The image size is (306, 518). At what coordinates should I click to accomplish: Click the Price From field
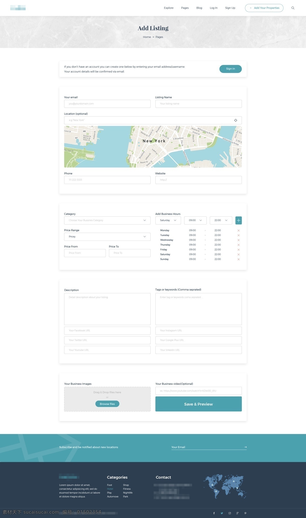click(x=85, y=253)
